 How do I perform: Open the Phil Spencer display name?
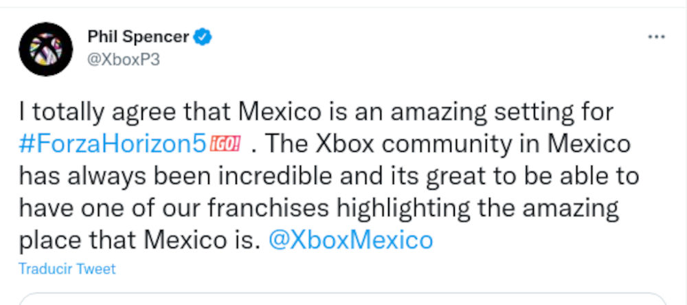click(x=138, y=37)
